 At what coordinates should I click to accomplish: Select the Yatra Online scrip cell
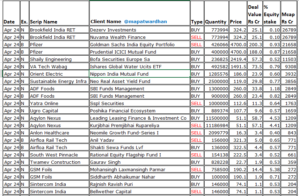point(59,103)
